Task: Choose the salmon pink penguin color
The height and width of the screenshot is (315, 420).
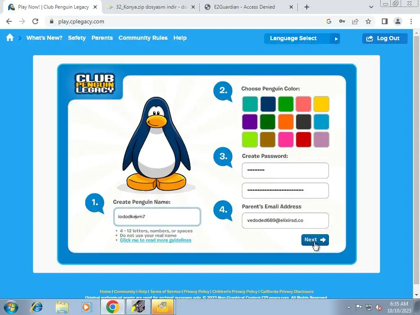Action: pyautogui.click(x=304, y=104)
